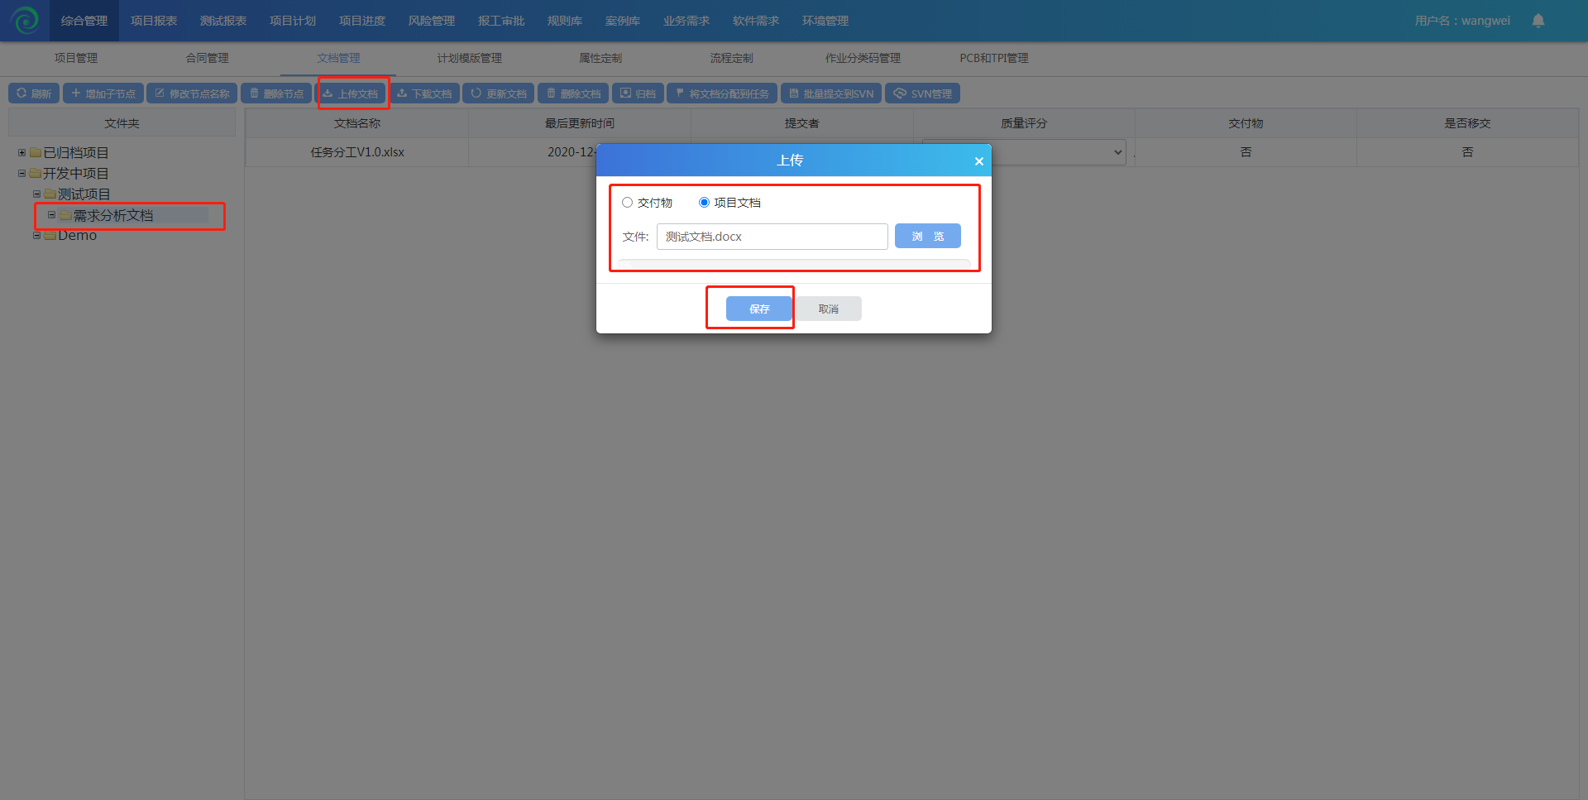Screen dimensions: 1588x800
Task: Click the 删除文档 trash button
Action: 573,93
